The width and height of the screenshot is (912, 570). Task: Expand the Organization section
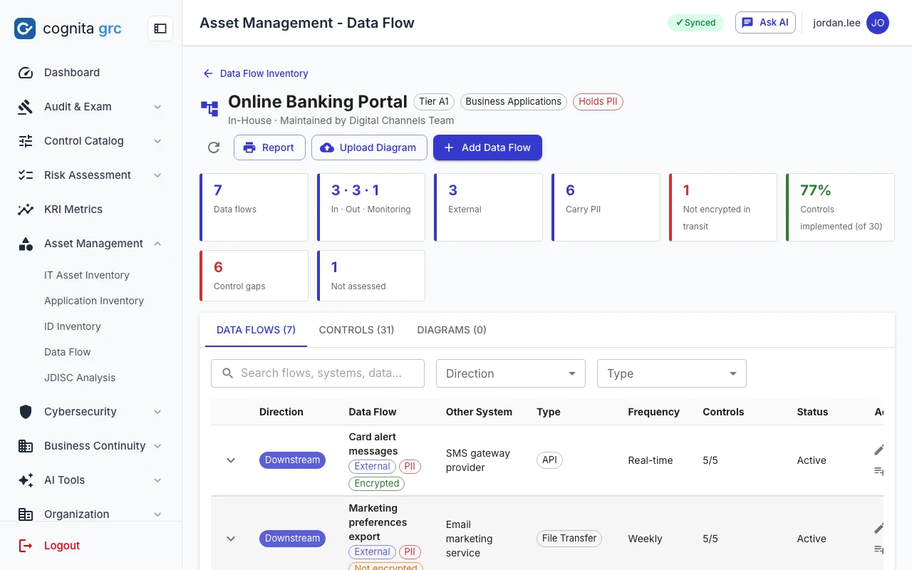[157, 514]
